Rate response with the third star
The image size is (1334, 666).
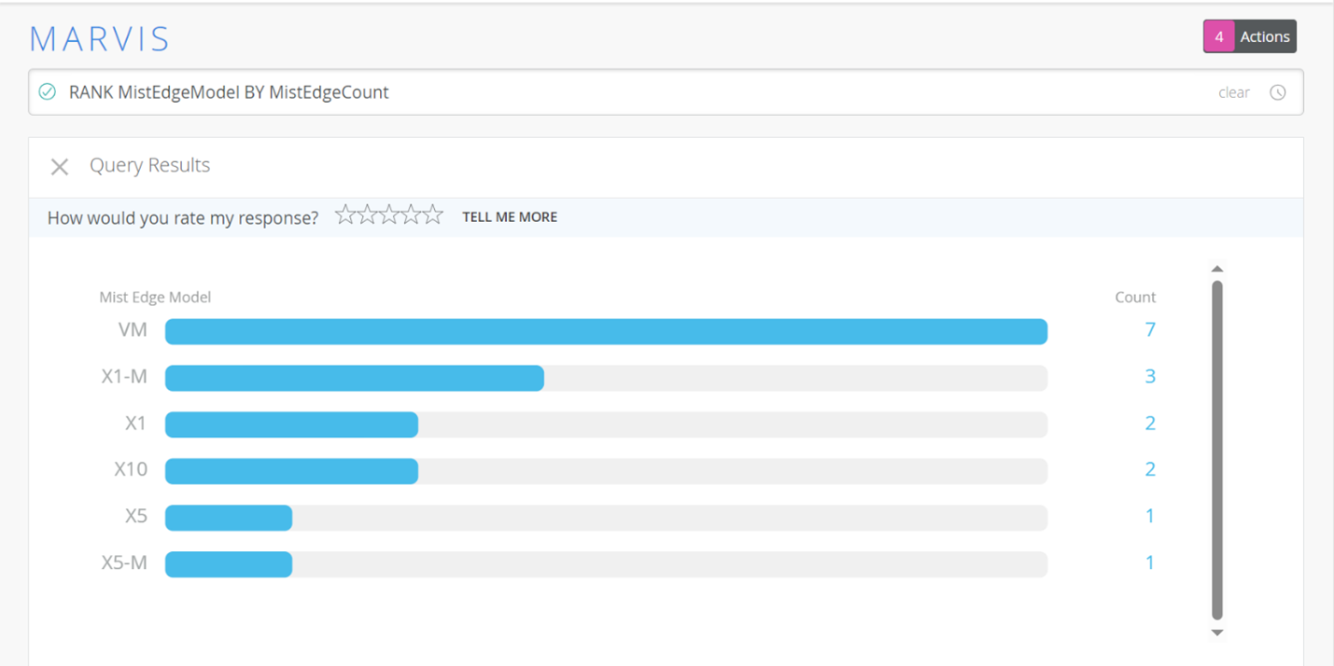click(388, 215)
